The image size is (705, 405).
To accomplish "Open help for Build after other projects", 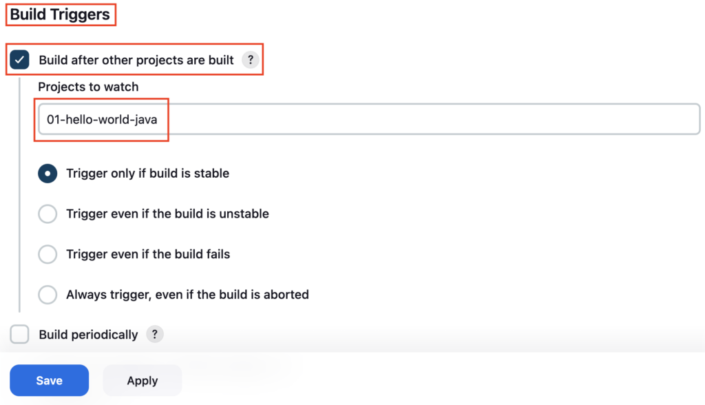I will coord(251,59).
